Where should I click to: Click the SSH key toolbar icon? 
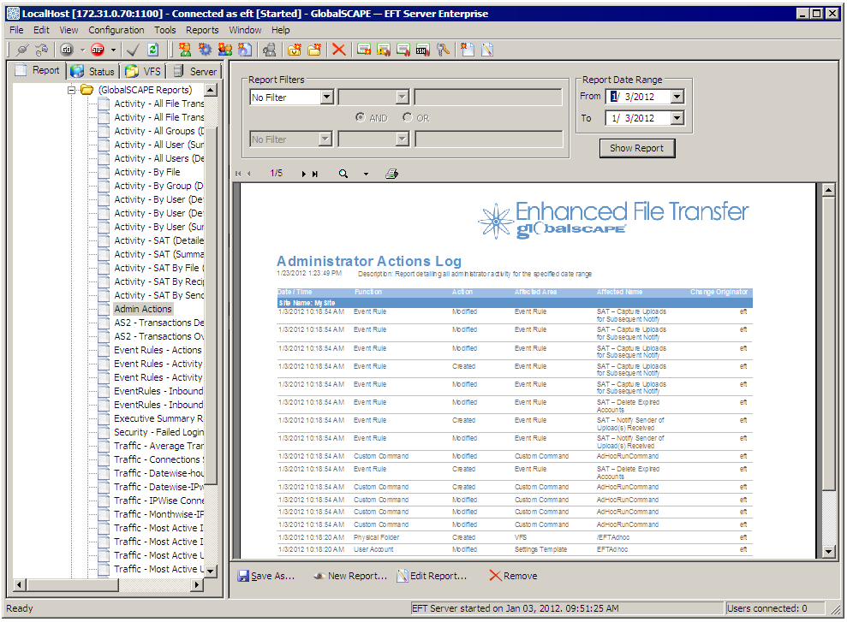point(423,50)
